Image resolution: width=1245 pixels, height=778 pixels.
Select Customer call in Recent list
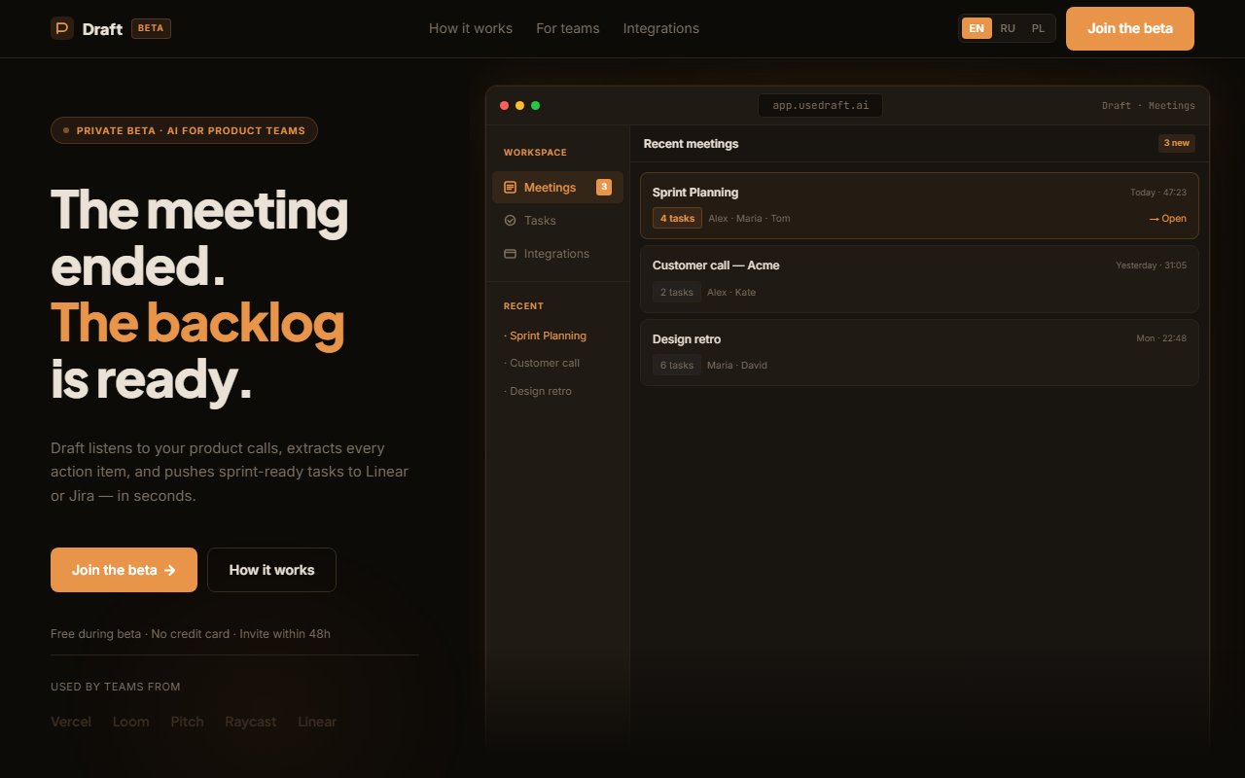pyautogui.click(x=542, y=363)
